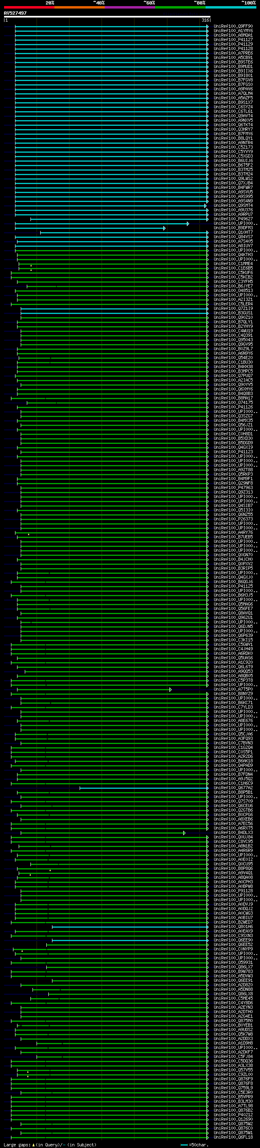Select hit label UniRef100_Q3HRY7
Screen dimensions: 260x1148
(x=233, y=129)
